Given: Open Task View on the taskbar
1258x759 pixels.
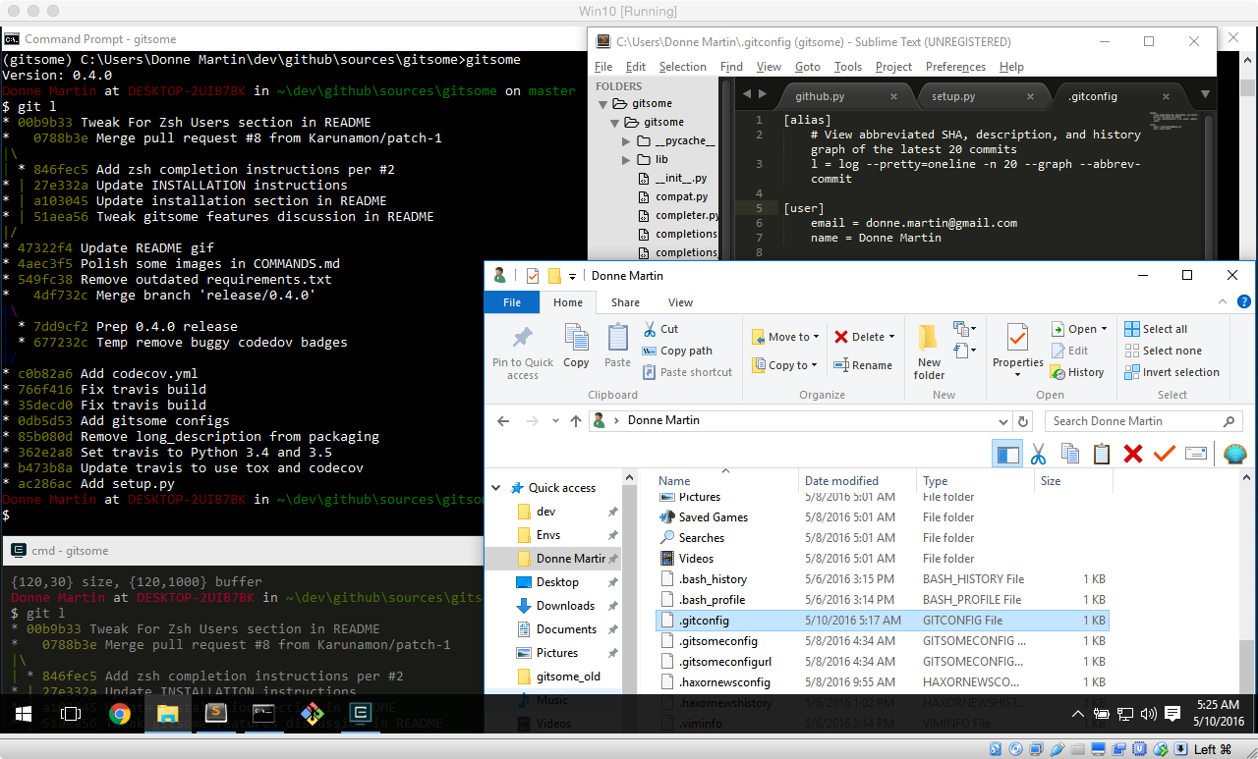Looking at the screenshot, I should click(x=70, y=714).
